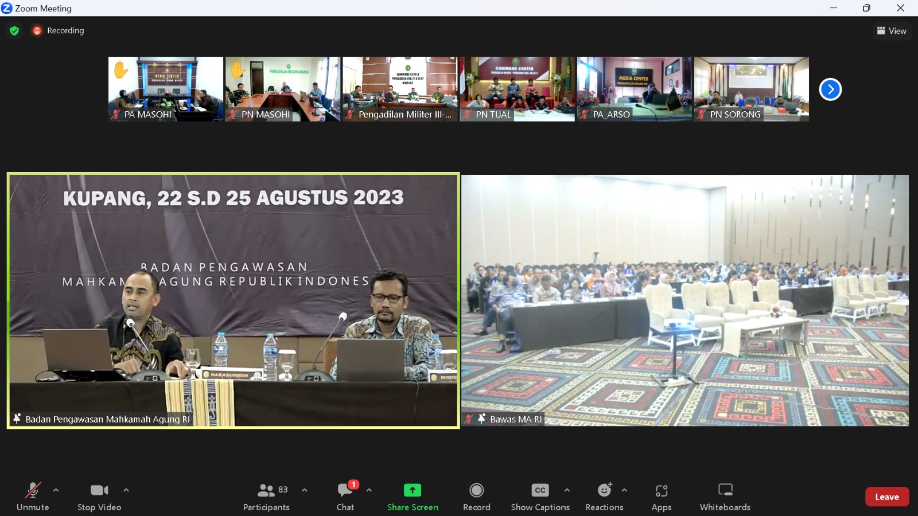
Task: Open Apps from the meeting toolbar
Action: [662, 497]
